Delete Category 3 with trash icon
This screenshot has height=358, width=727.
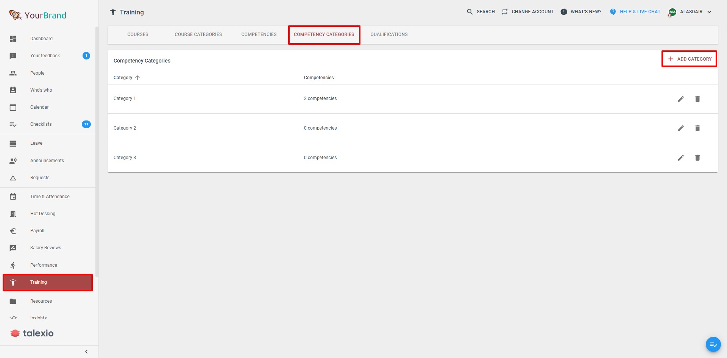[697, 158]
